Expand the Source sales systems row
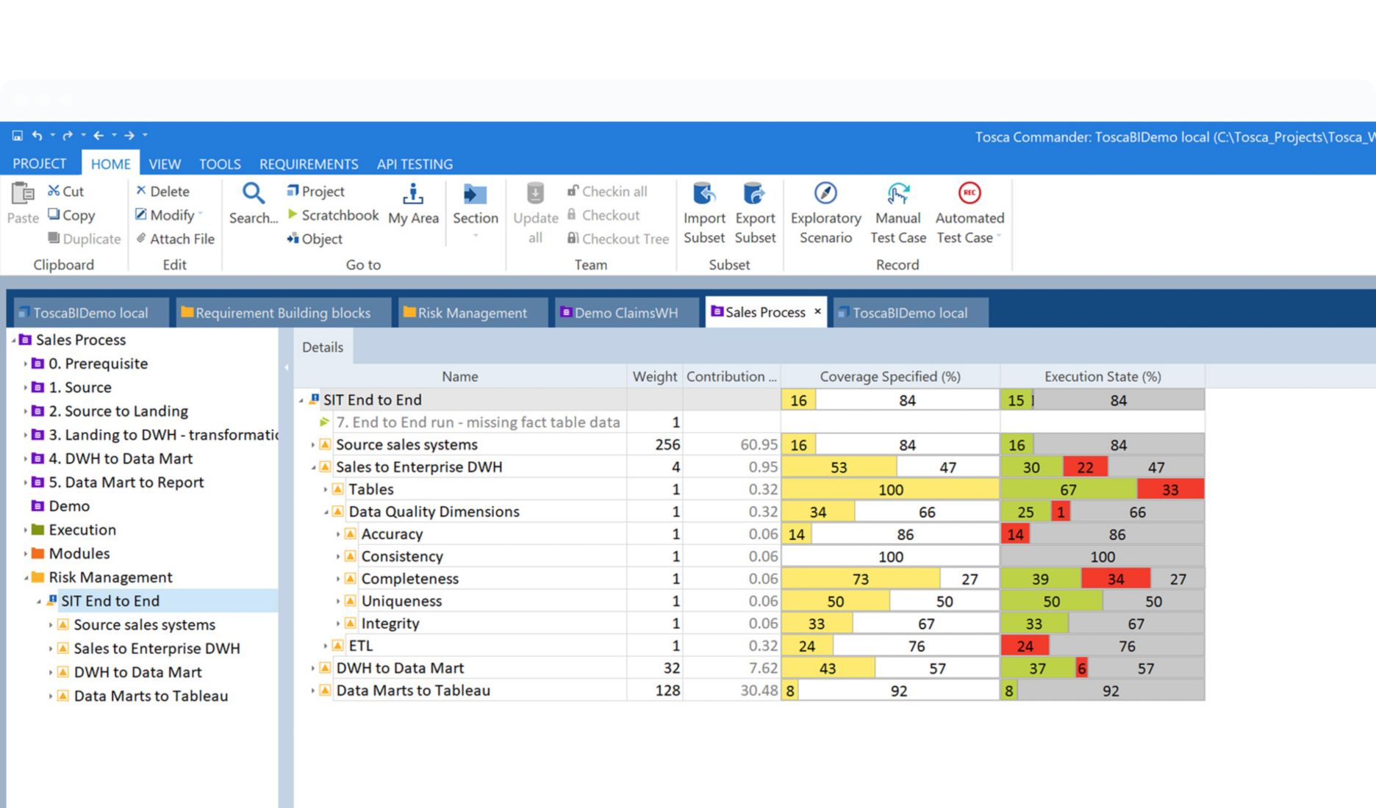This screenshot has height=808, width=1376. tap(313, 445)
